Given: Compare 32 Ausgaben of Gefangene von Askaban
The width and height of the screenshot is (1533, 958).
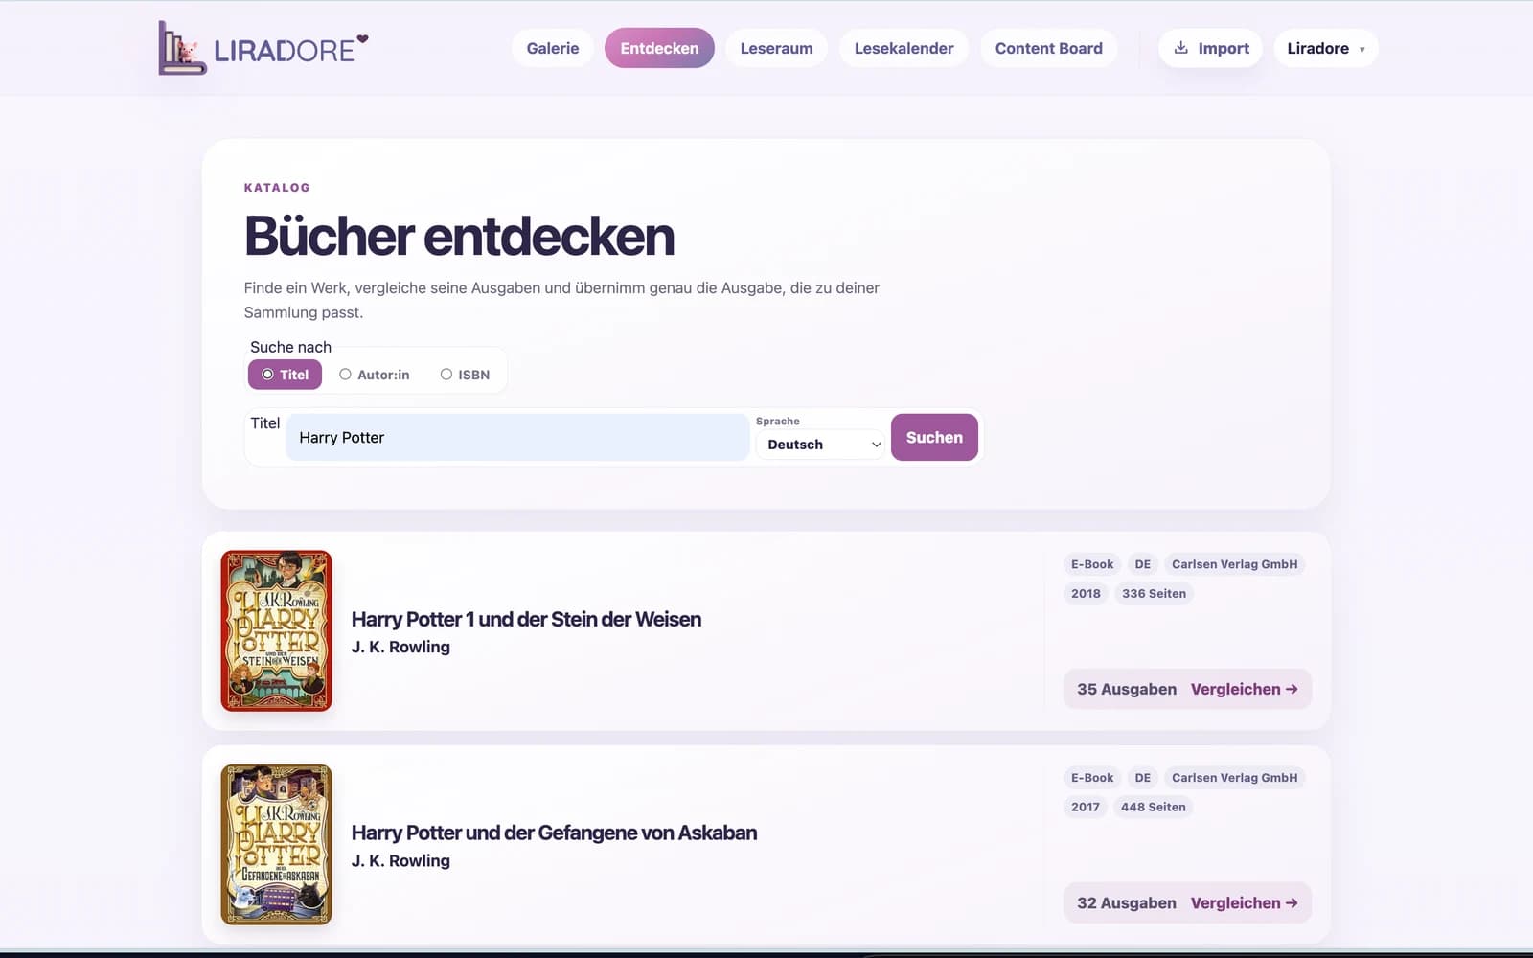Looking at the screenshot, I should [x=1187, y=902].
